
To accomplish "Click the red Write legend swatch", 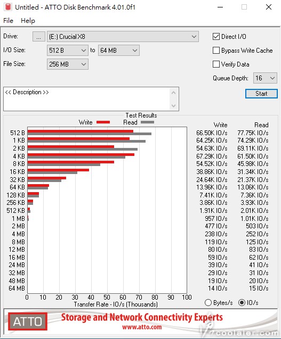I will (x=103, y=122).
